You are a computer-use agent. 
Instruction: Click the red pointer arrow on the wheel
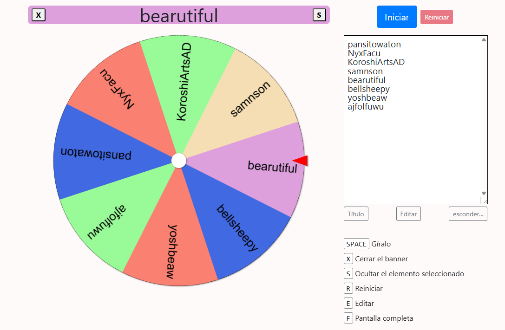(x=301, y=161)
